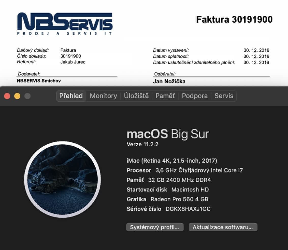Click the iMac Retina 4K model line
The height and width of the screenshot is (250, 288).
(172, 161)
